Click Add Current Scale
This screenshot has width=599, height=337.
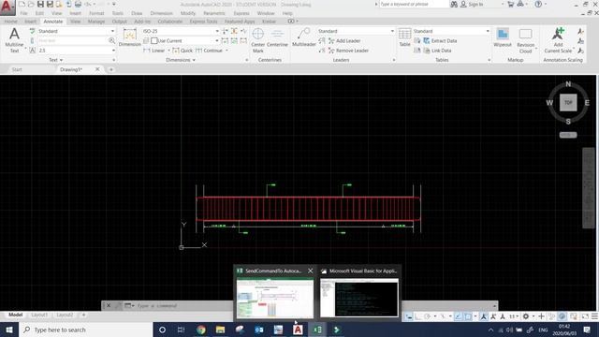pyautogui.click(x=558, y=40)
